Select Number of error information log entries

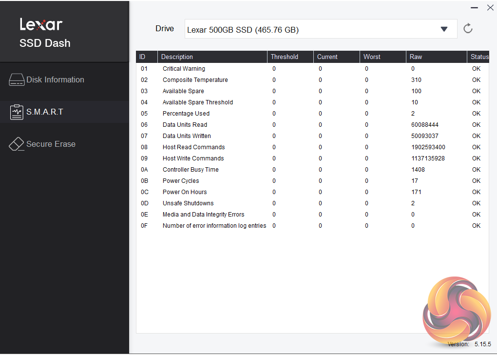coord(312,226)
